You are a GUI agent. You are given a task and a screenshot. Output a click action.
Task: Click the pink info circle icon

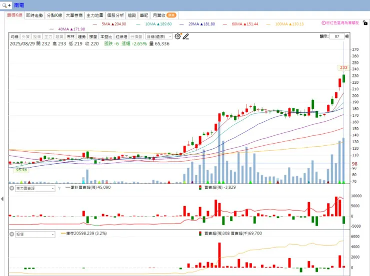click(x=323, y=23)
